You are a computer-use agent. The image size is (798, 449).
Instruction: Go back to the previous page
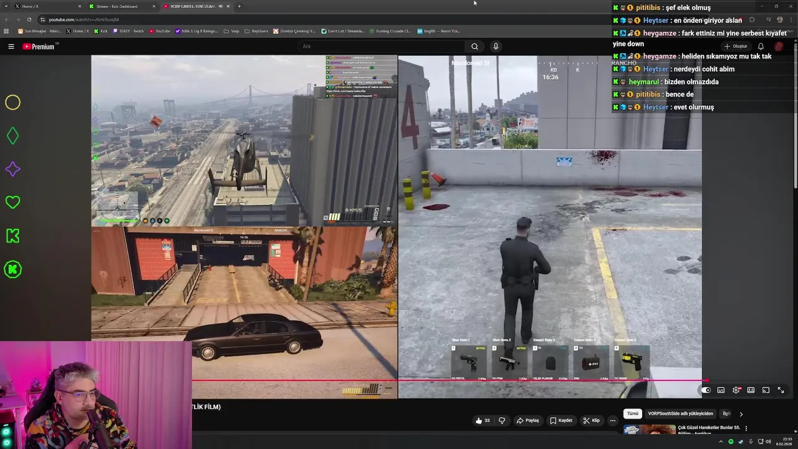tap(6, 19)
